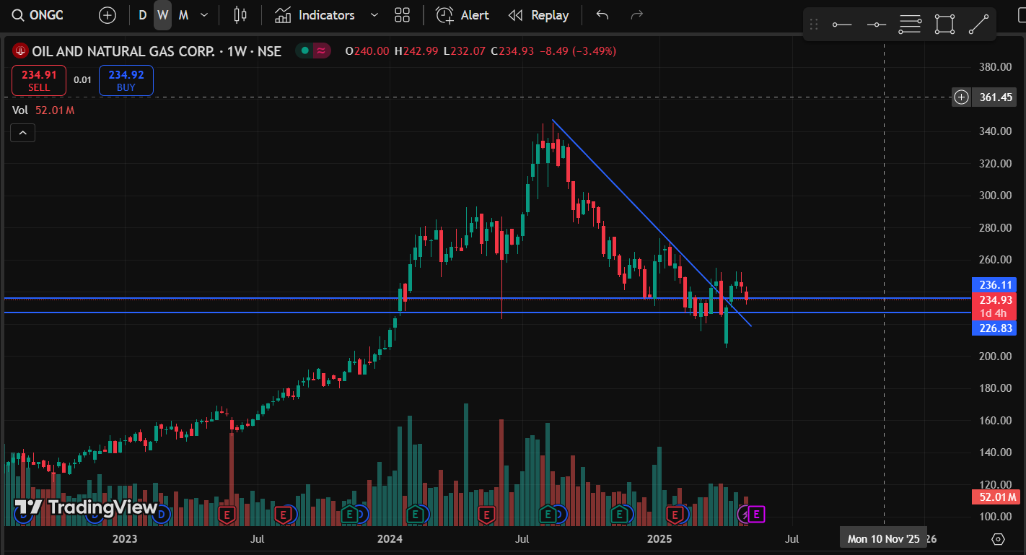Click the 226.83 blue price label

point(995,328)
